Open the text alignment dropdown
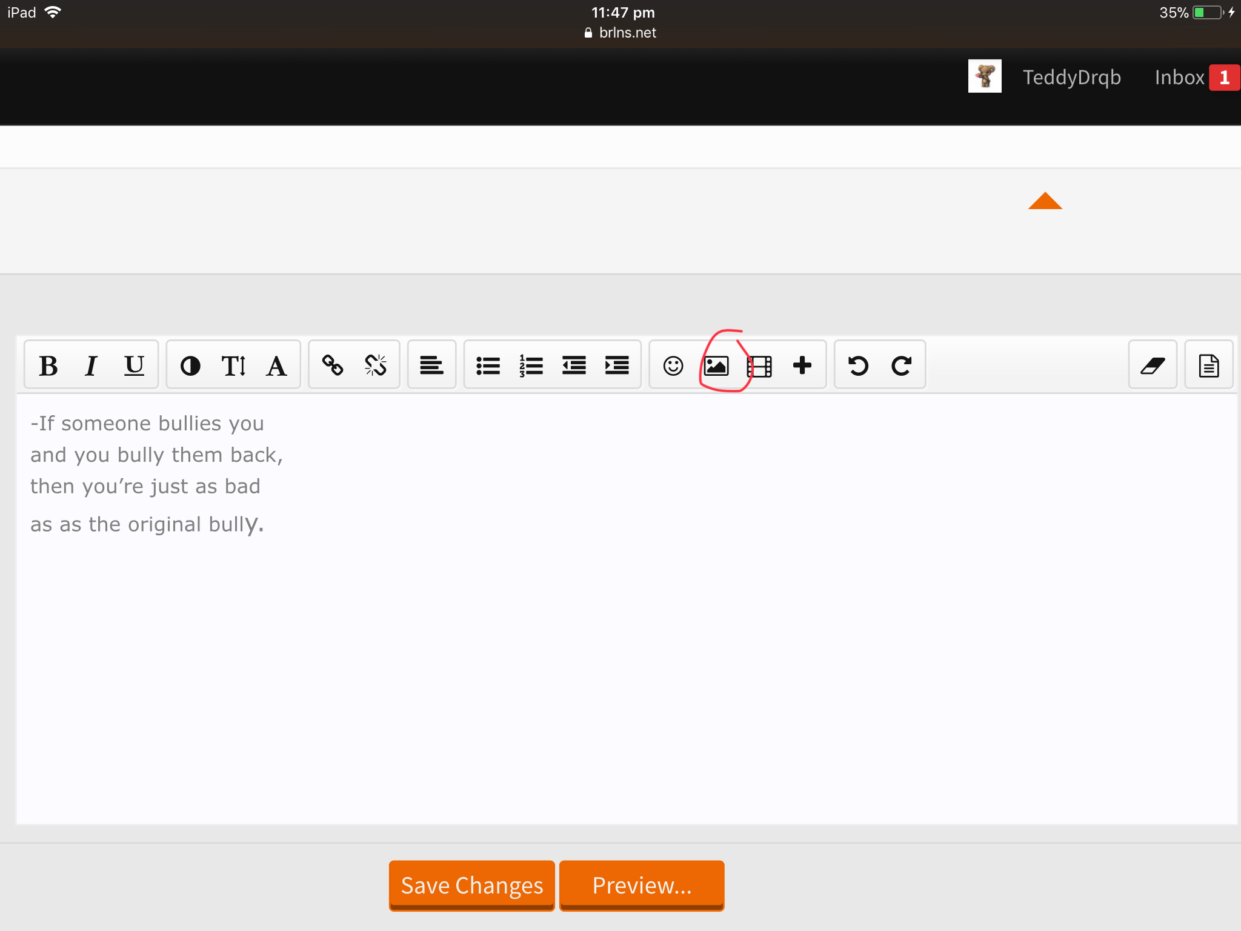The width and height of the screenshot is (1241, 931). click(431, 365)
